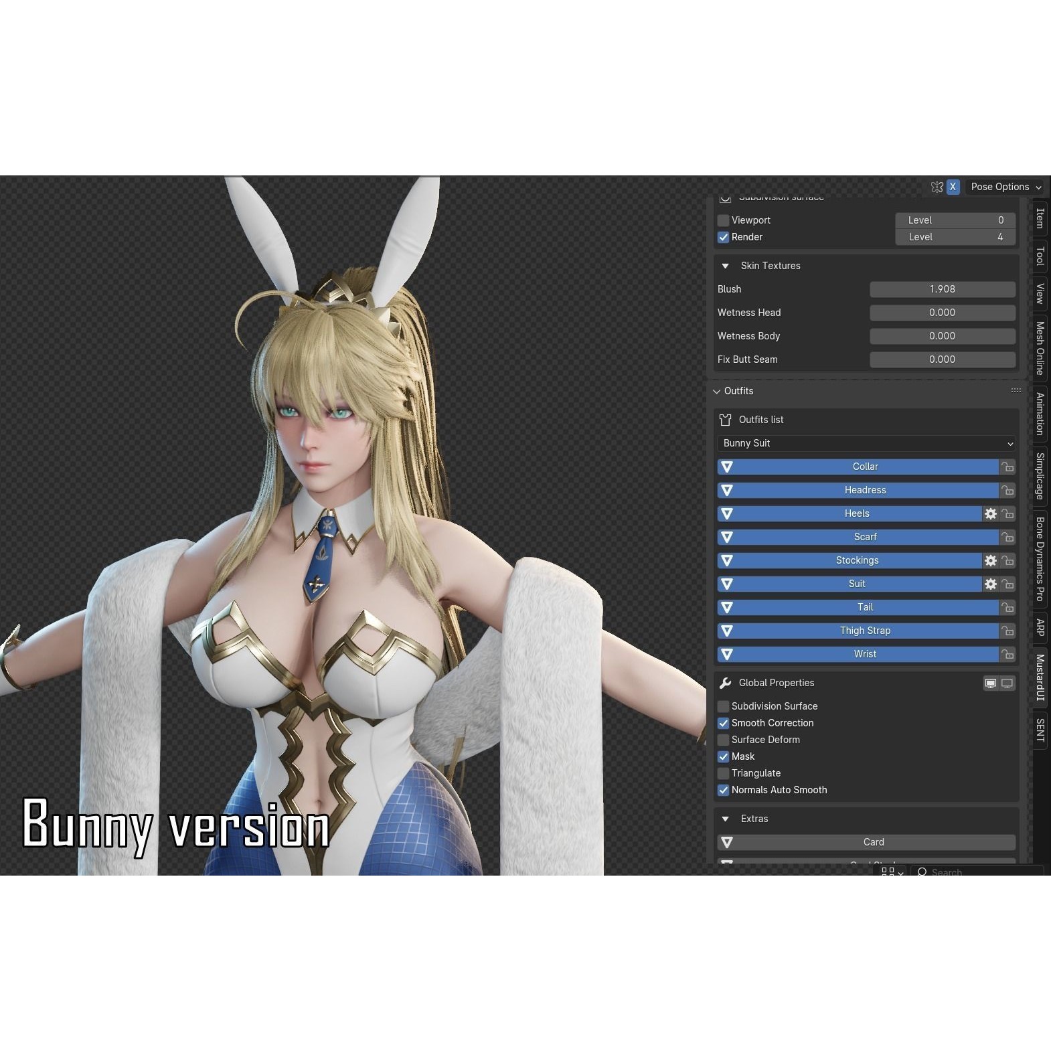Hide the Suit outfit piece
Image resolution: width=1051 pixels, height=1051 pixels.
click(850, 584)
